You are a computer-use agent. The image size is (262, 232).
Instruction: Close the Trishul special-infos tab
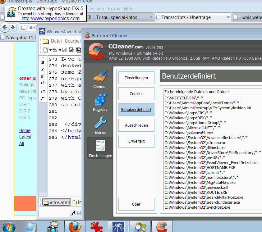(150, 17)
